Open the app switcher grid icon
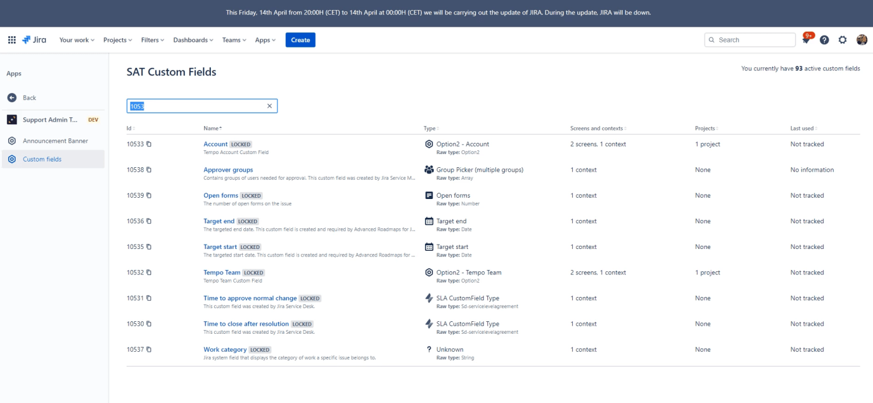The image size is (873, 403). tap(12, 40)
